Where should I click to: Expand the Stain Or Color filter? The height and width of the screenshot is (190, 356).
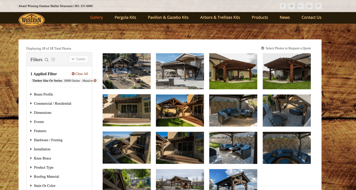pos(43,186)
